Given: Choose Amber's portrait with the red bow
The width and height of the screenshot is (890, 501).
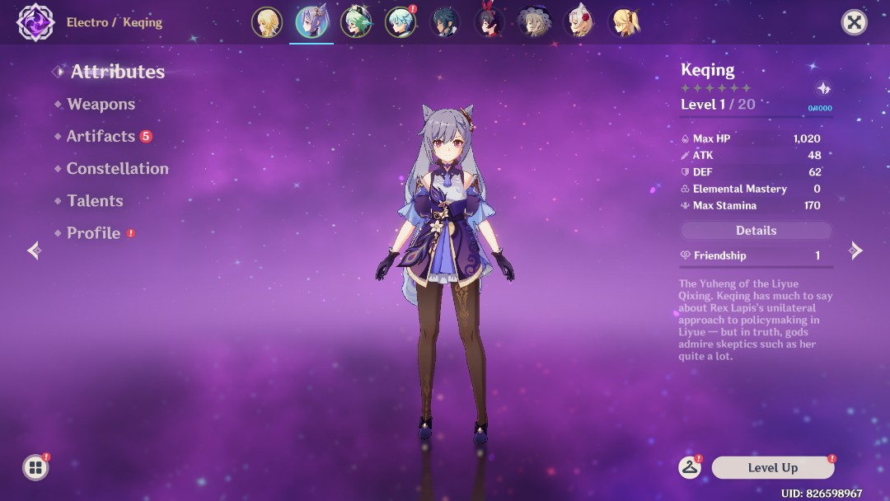Looking at the screenshot, I should click(489, 23).
